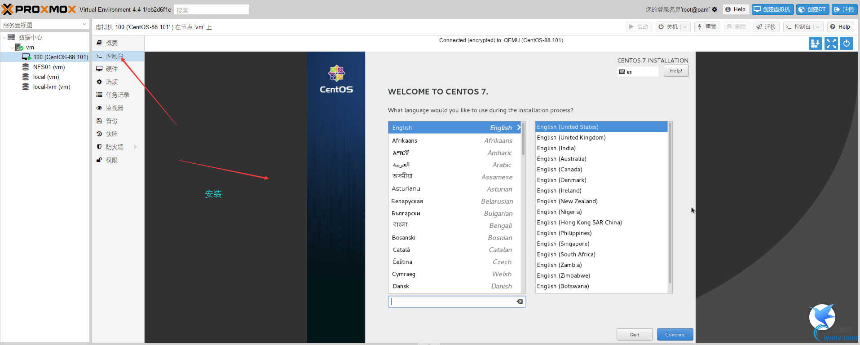Screen dimensions: 860x345
Task: Click the installer Quit button
Action: (x=635, y=335)
